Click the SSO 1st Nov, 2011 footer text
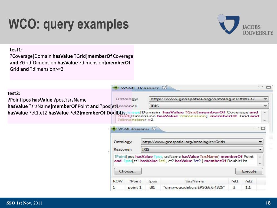Screen dimensions: 277x208 click(24, 203)
